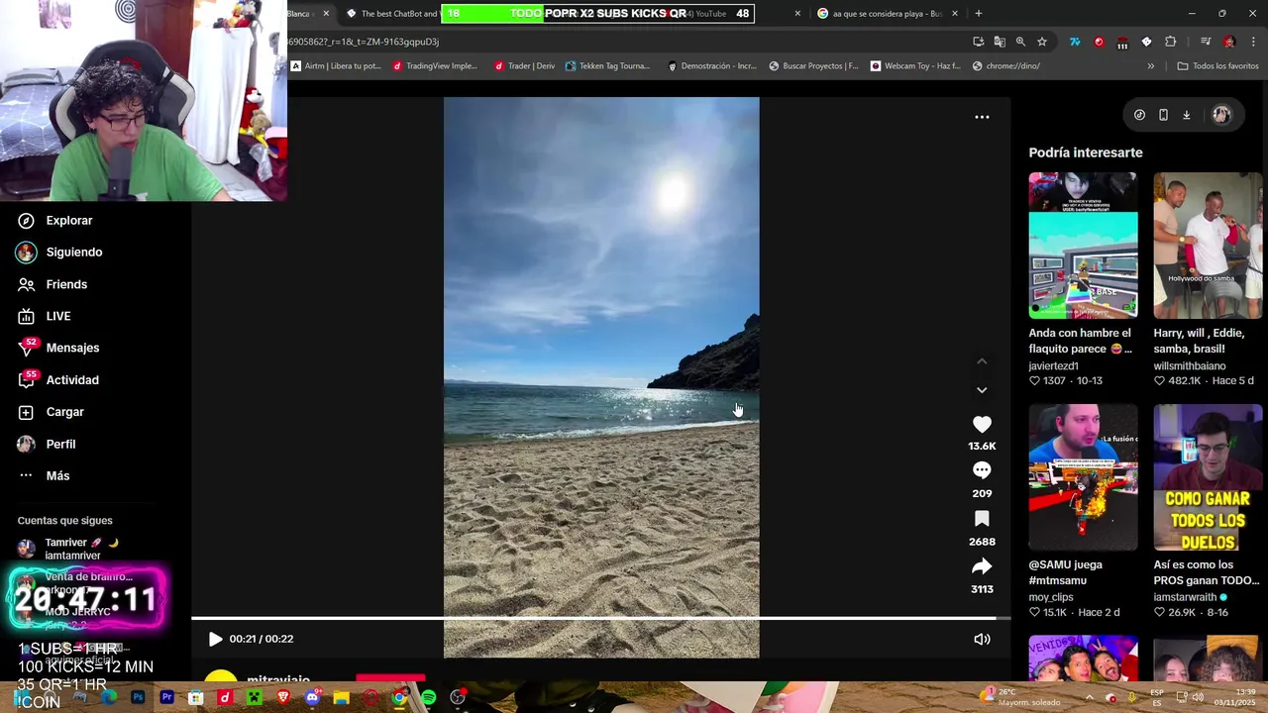Share the video via arrow icon
The height and width of the screenshot is (713, 1268).
coord(982,566)
